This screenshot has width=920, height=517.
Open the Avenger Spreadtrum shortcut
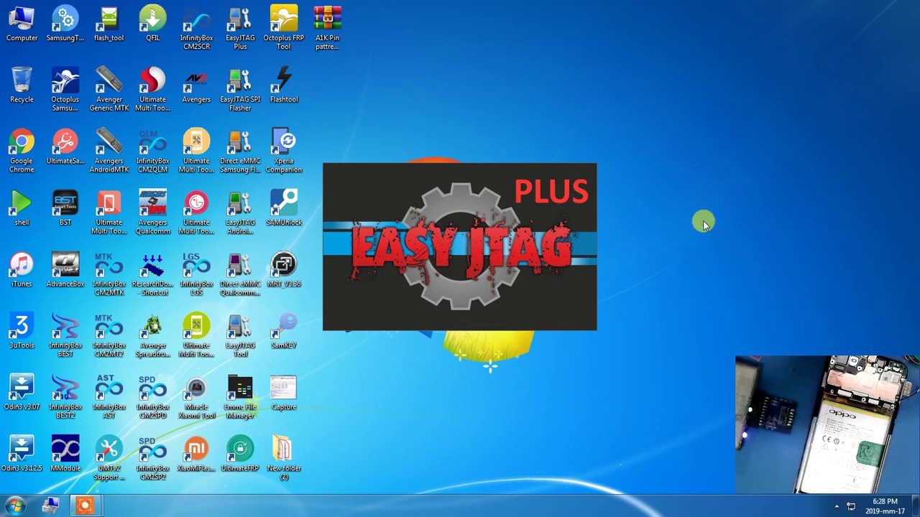152,336
